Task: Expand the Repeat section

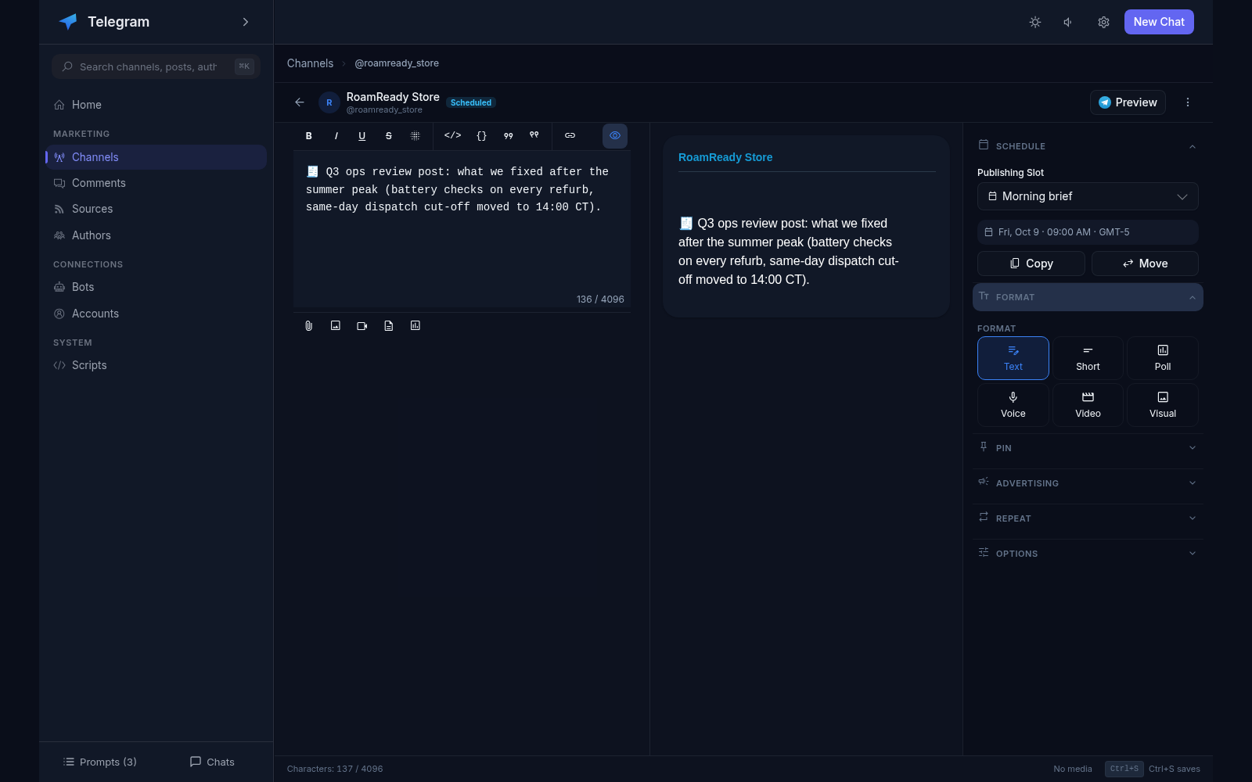Action: point(1088,518)
